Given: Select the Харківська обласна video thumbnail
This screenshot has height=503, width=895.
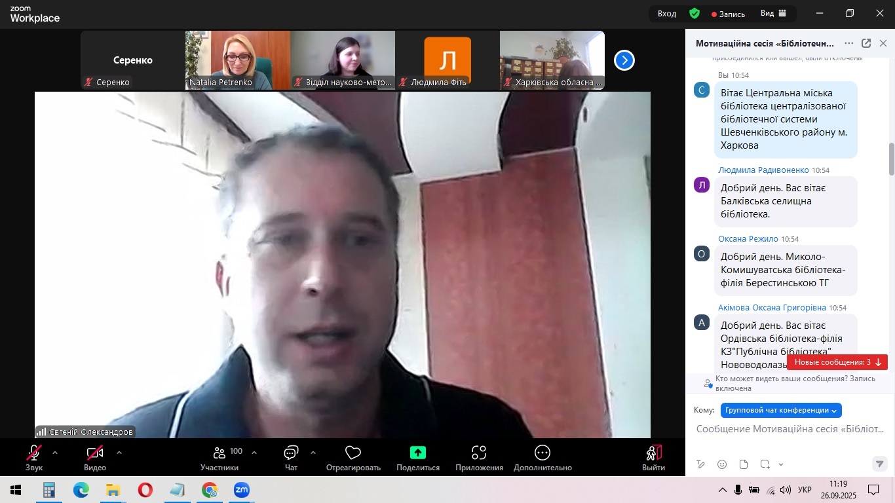Looking at the screenshot, I should [552, 60].
